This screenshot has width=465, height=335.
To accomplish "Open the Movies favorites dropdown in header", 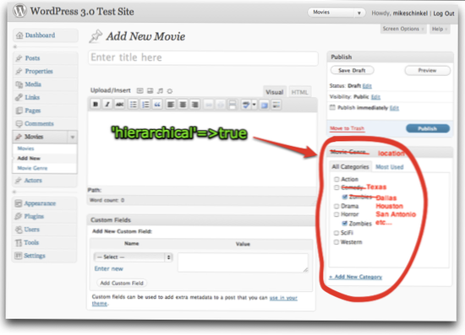I will click(358, 13).
